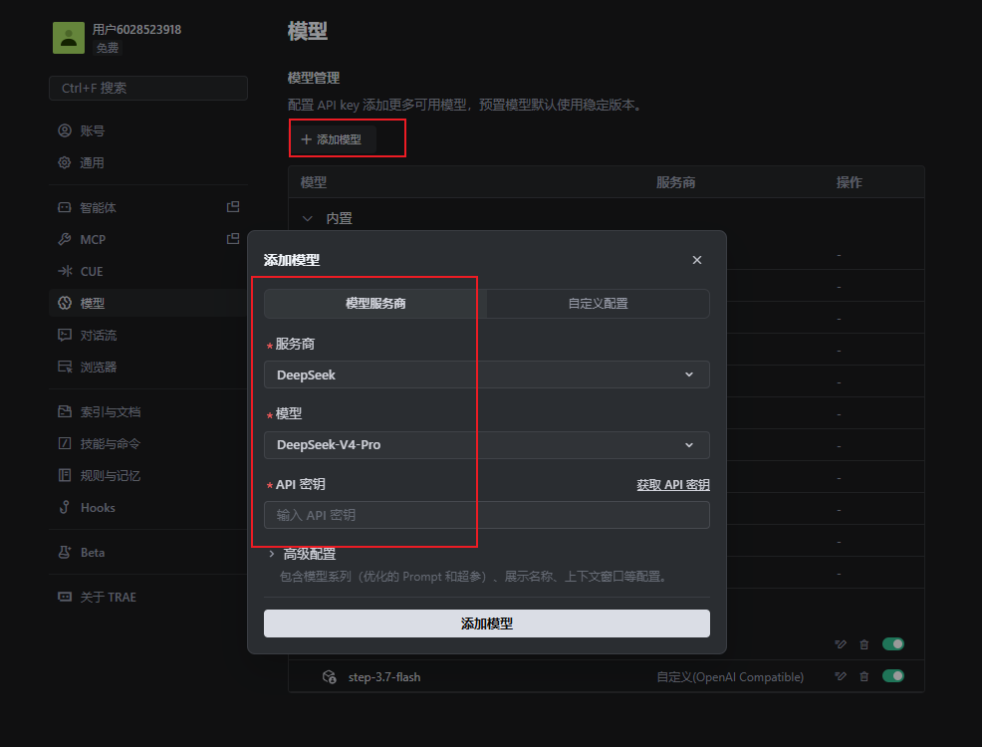Switch to 自定义配置 tab
The height and width of the screenshot is (747, 982).
click(599, 304)
